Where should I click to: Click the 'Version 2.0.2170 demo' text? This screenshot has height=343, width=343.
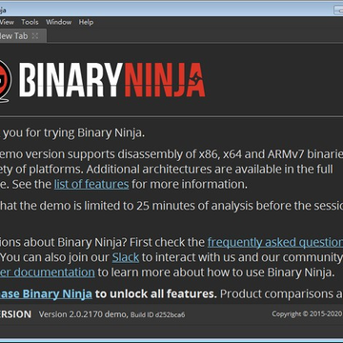point(83,314)
